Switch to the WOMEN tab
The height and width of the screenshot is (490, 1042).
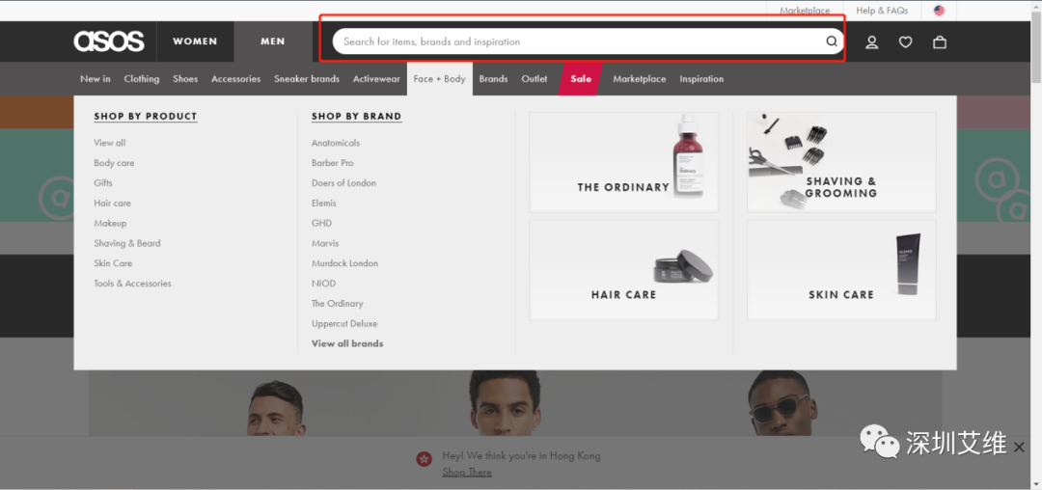coord(195,41)
